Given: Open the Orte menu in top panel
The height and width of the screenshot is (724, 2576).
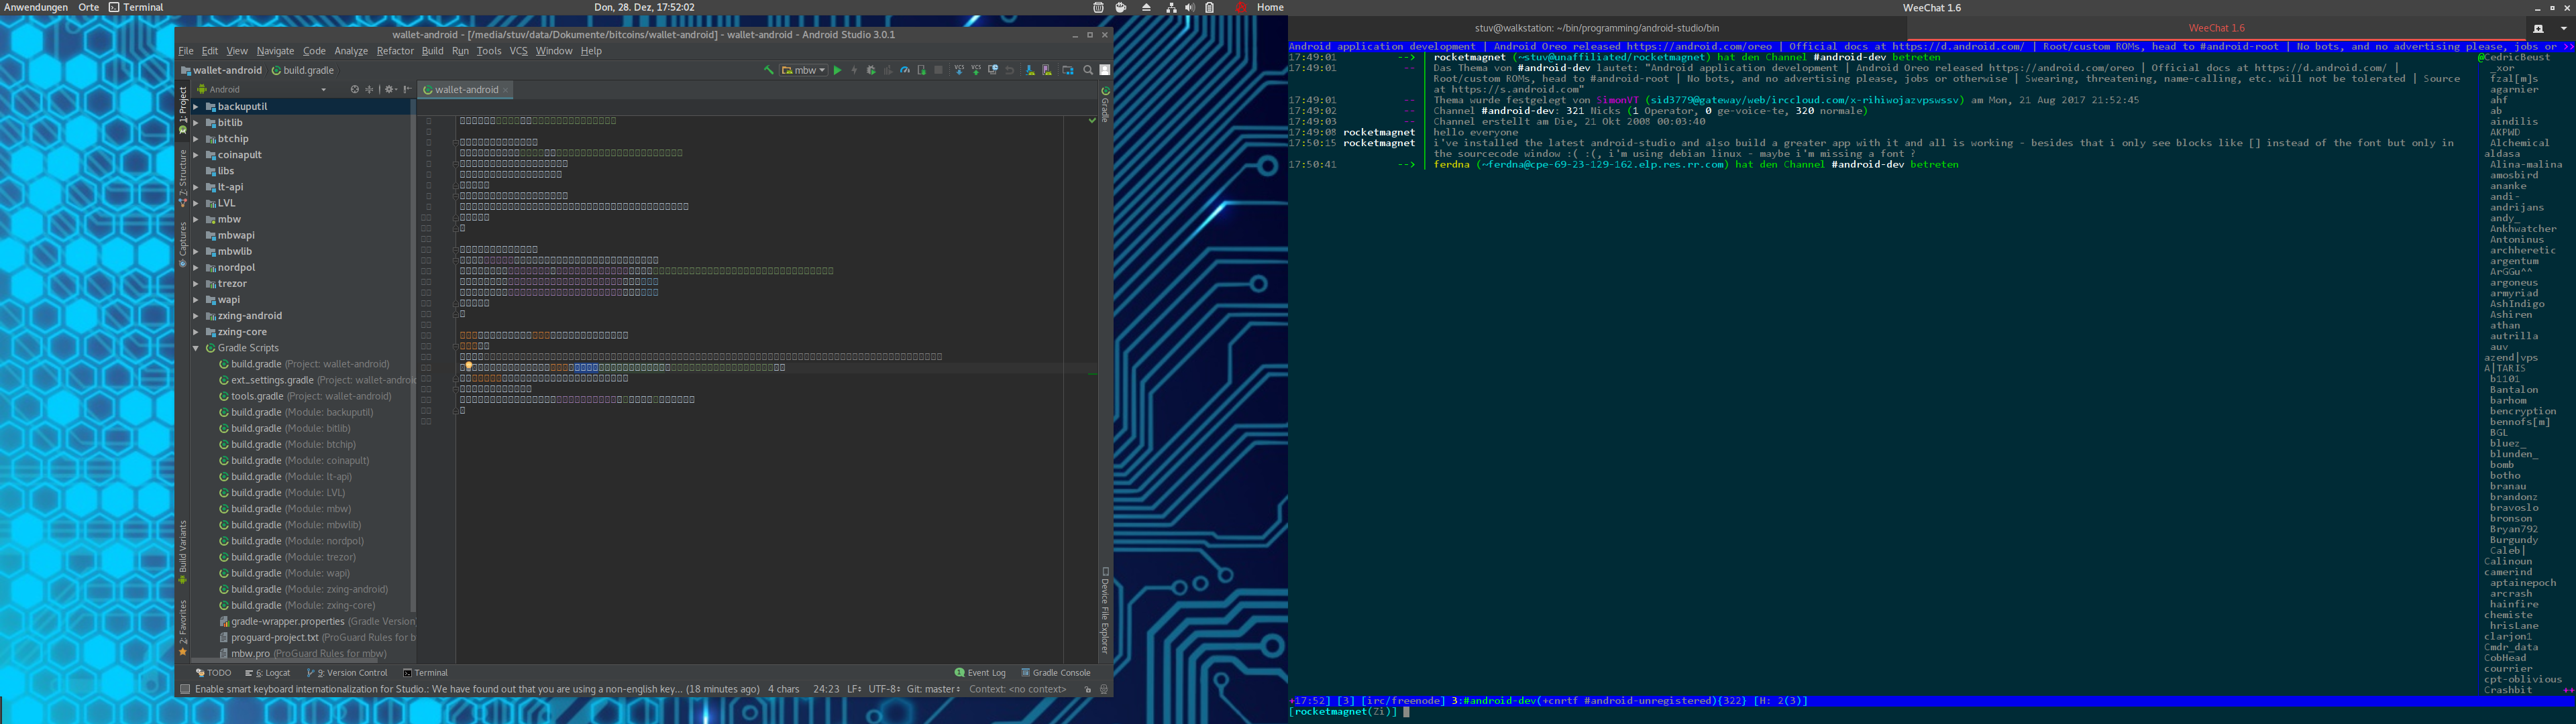Looking at the screenshot, I should point(88,7).
